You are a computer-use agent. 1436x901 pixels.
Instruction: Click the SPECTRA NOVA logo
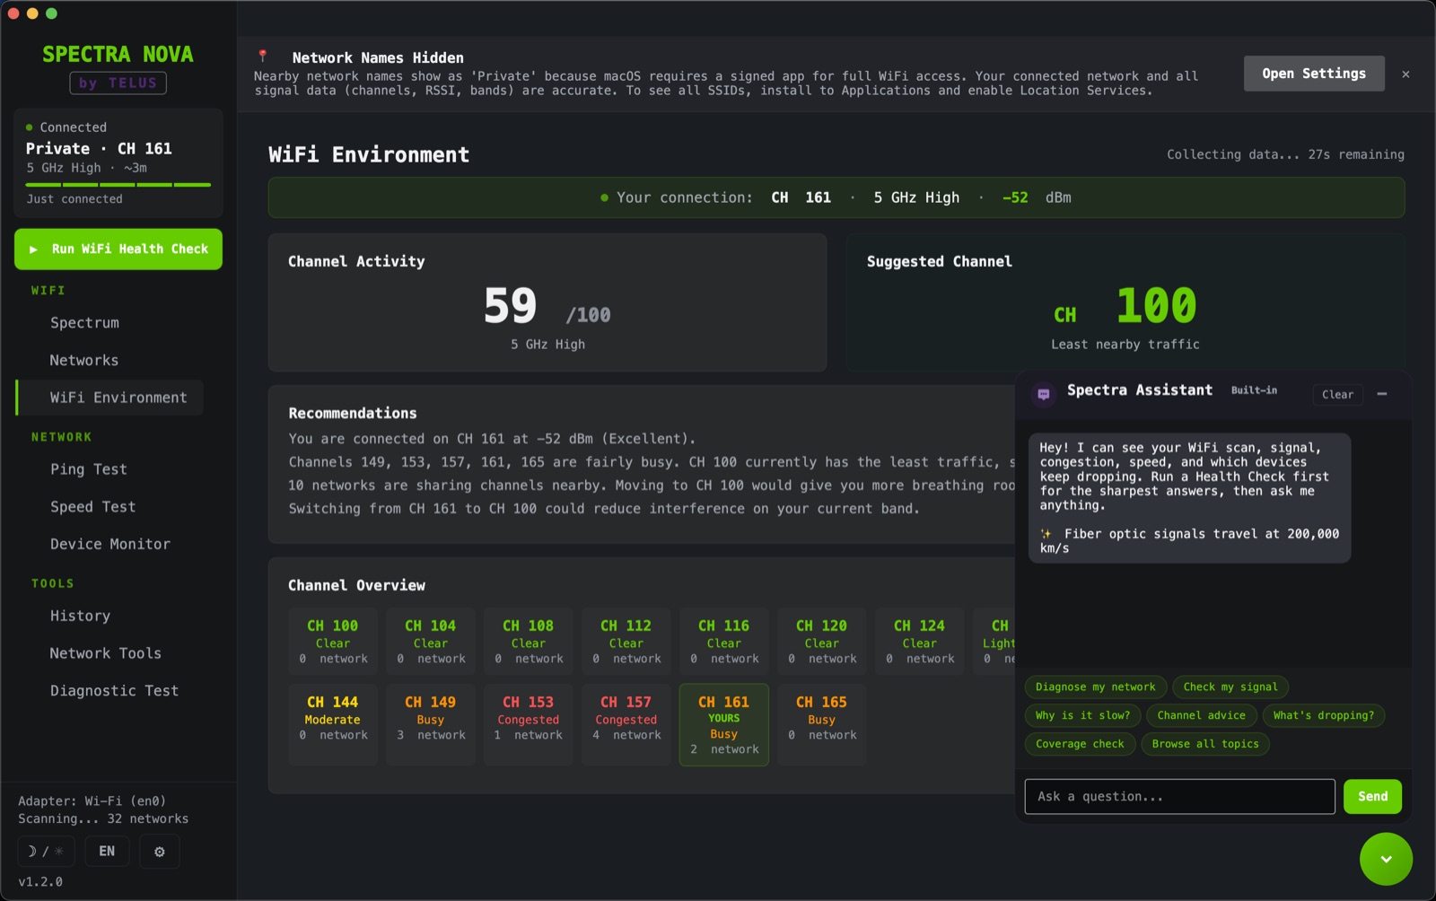pos(118,55)
